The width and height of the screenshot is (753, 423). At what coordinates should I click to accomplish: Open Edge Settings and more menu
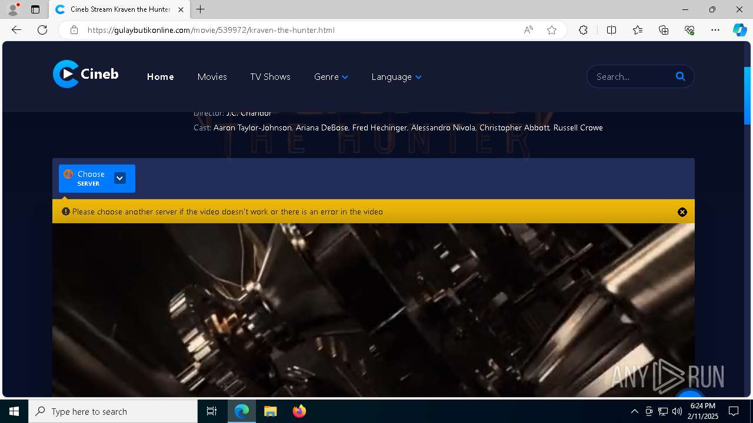pyautogui.click(x=715, y=30)
